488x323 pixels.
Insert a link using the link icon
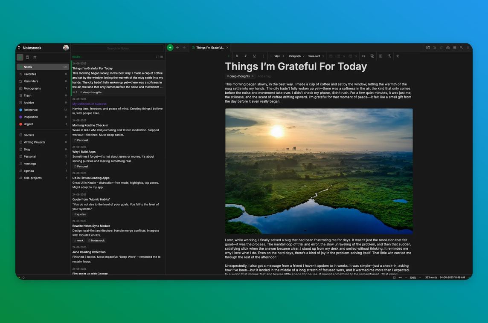click(364, 56)
